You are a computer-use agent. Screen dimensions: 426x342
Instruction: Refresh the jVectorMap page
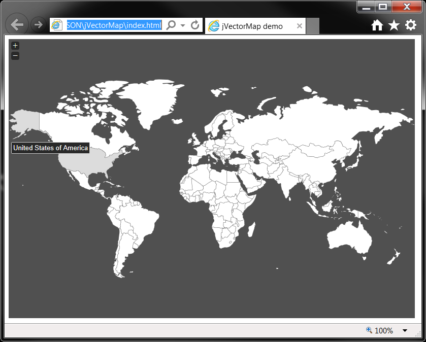(x=194, y=25)
